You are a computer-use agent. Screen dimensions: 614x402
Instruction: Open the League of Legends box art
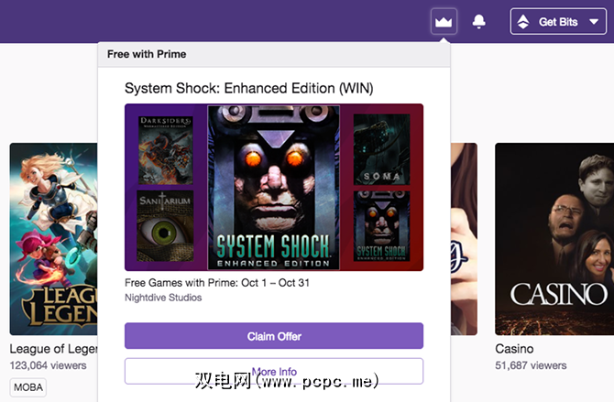[x=54, y=239]
